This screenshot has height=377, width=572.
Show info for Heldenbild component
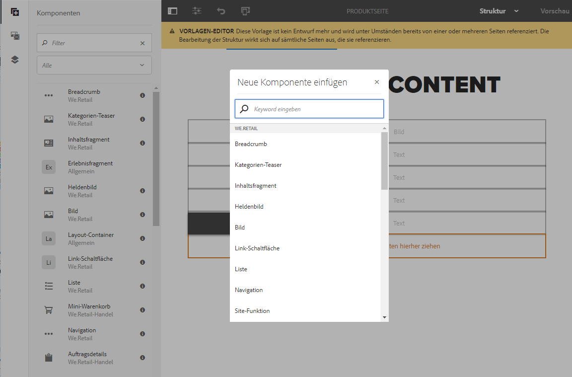point(143,191)
